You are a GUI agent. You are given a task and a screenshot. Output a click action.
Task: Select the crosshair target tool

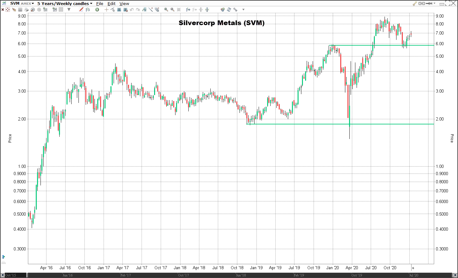click(x=8, y=9)
